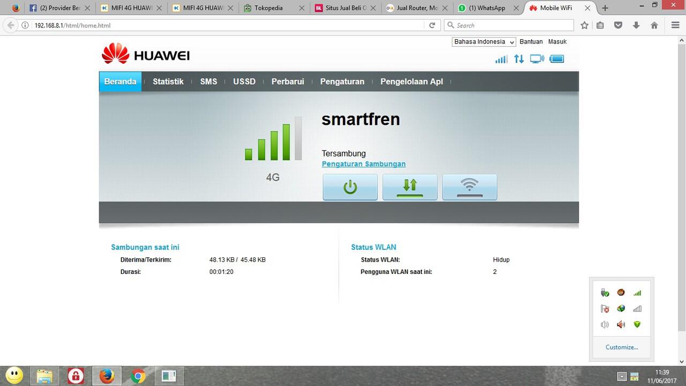Check the blue signal strength icon in header
The width and height of the screenshot is (686, 386).
coord(501,59)
